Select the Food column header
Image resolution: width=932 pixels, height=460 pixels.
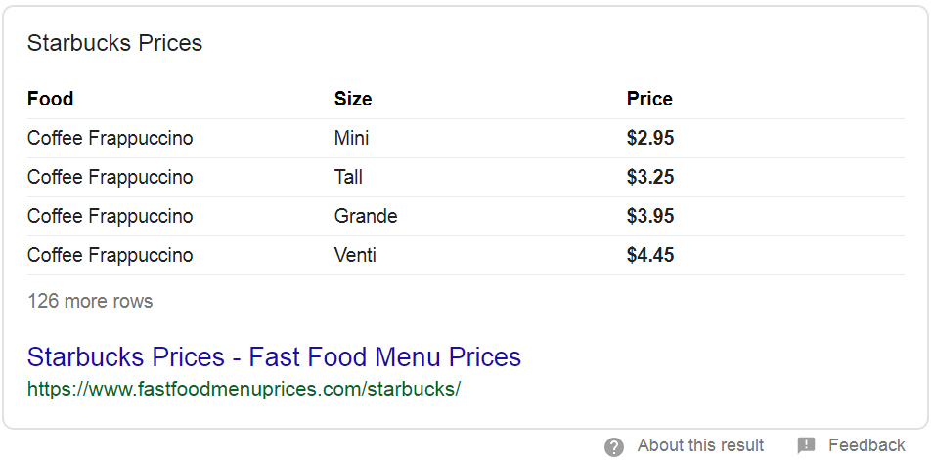pyautogui.click(x=51, y=99)
